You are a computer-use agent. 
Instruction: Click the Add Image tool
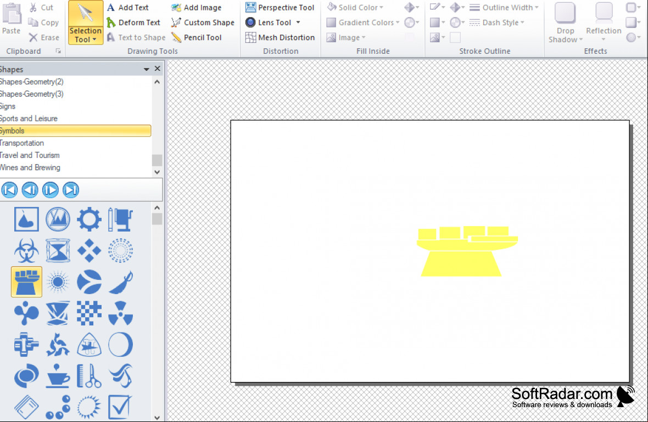point(197,8)
